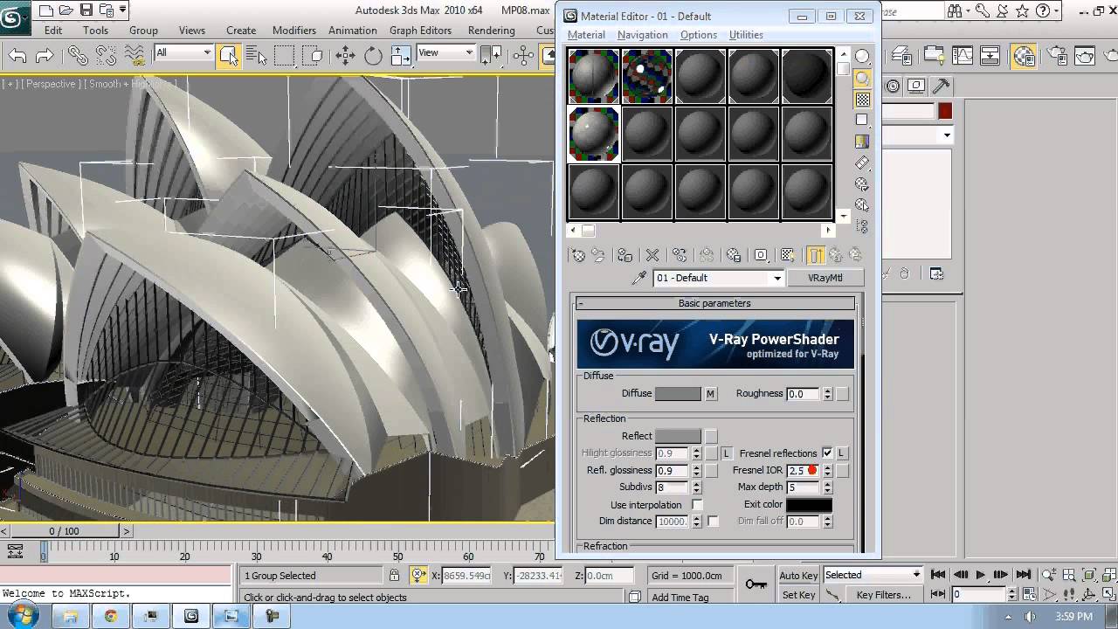Screen dimensions: 1118x629
Task: Click Sample Type sphere icon
Action: 862,56
